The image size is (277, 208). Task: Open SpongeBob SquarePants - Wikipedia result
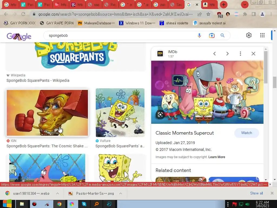38,80
